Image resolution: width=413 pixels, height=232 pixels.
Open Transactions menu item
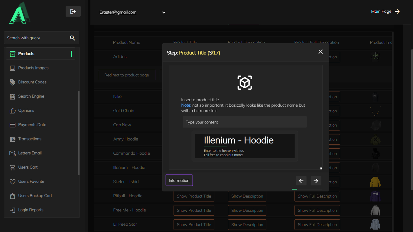(x=30, y=139)
